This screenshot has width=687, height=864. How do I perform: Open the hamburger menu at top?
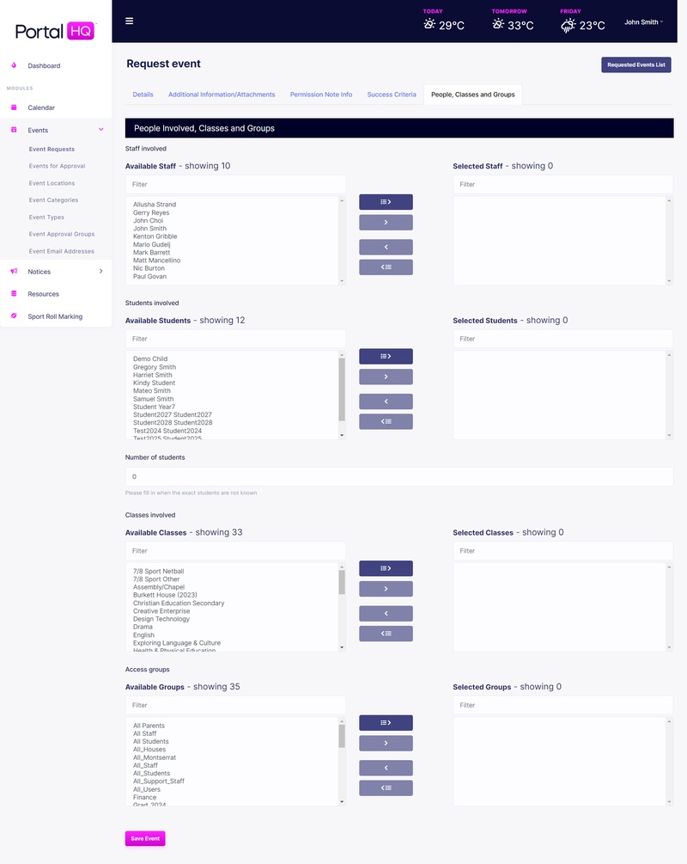[129, 21]
